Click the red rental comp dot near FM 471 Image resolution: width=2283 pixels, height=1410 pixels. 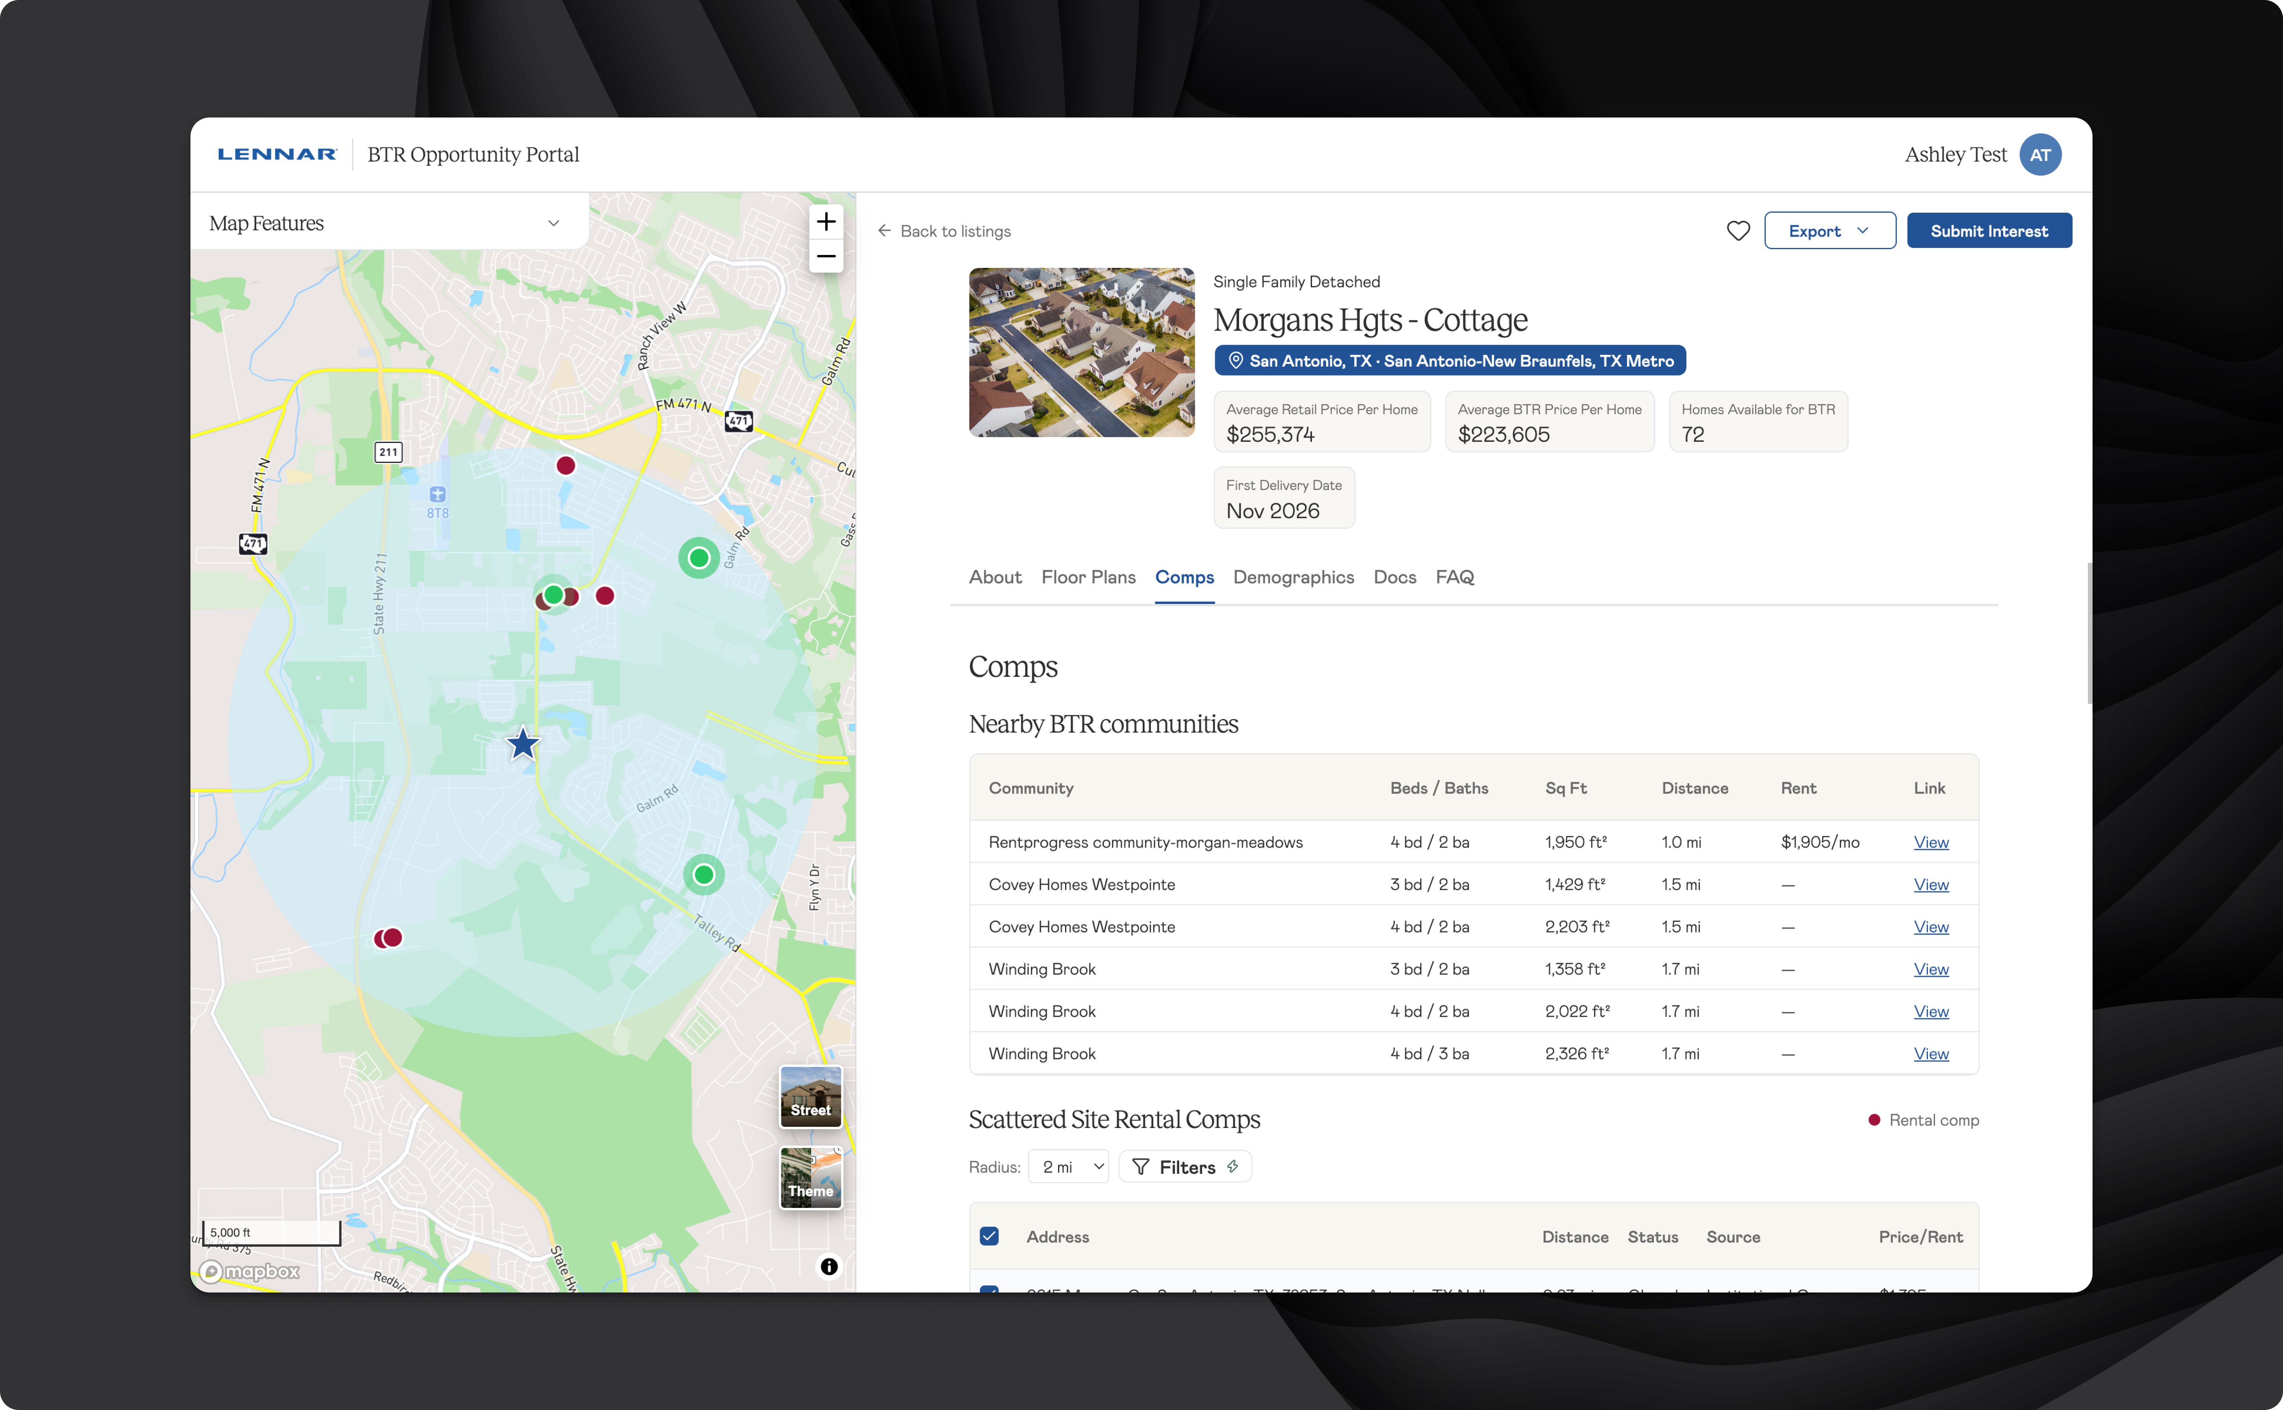(565, 465)
